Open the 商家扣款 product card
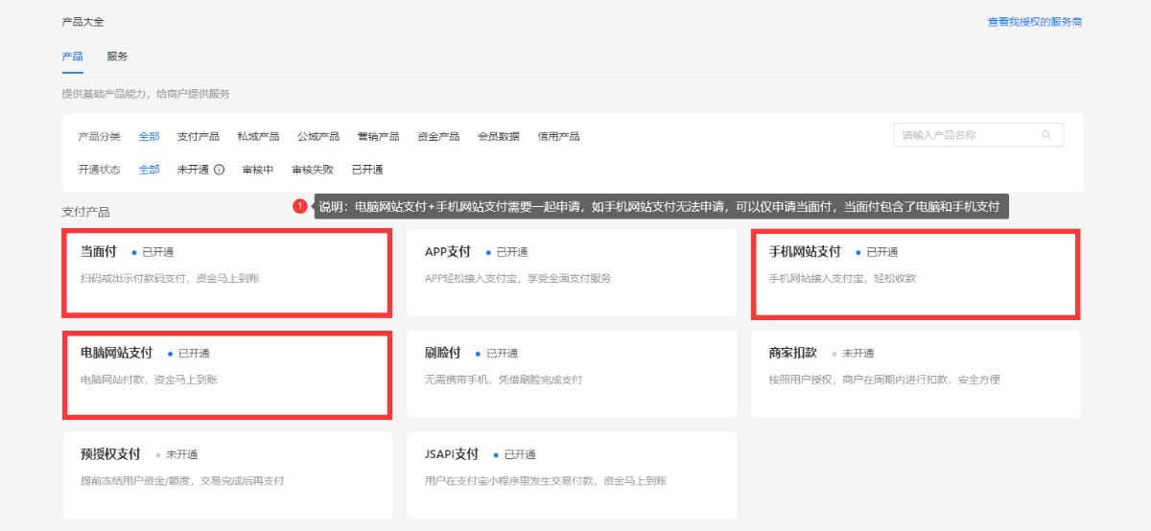The width and height of the screenshot is (1151, 531). point(915,374)
